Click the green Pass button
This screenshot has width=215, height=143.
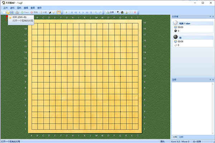coord(25,13)
